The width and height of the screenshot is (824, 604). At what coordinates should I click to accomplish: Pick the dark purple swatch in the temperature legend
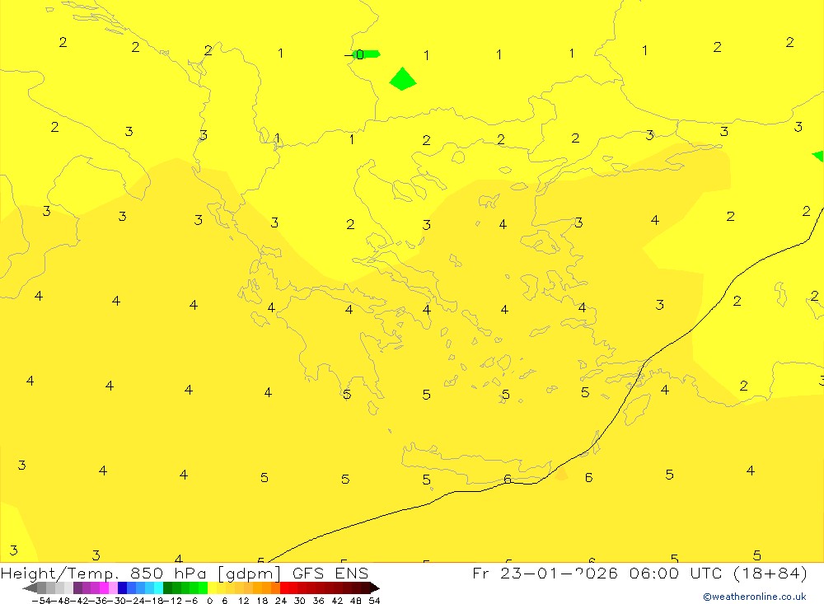pyautogui.click(x=77, y=588)
